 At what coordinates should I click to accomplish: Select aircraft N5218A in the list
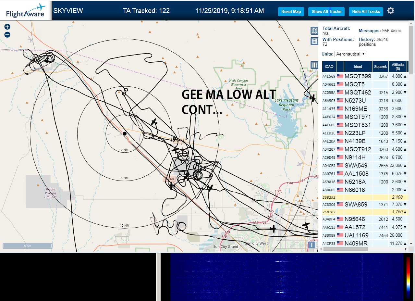tap(365, 182)
